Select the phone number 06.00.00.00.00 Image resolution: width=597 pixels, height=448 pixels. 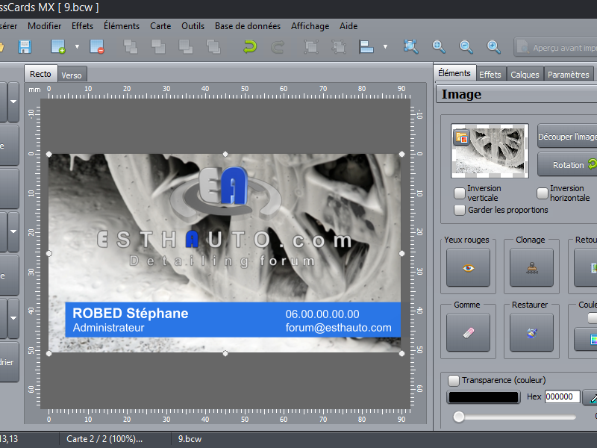point(322,314)
